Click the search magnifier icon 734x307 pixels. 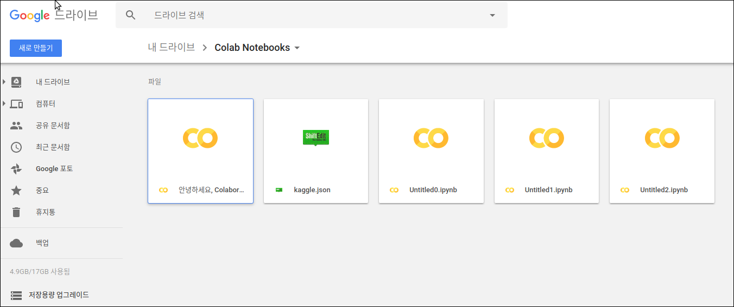coord(130,15)
